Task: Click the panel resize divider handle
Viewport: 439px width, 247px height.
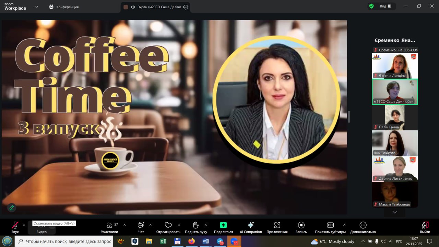Action: tap(349, 117)
